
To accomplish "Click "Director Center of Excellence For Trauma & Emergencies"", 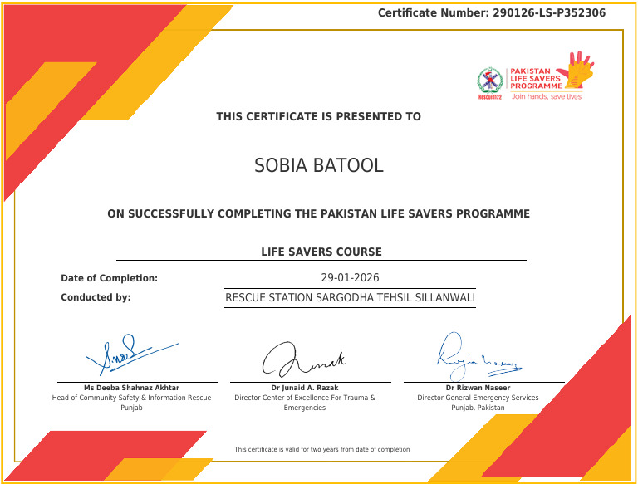I will point(305,403).
